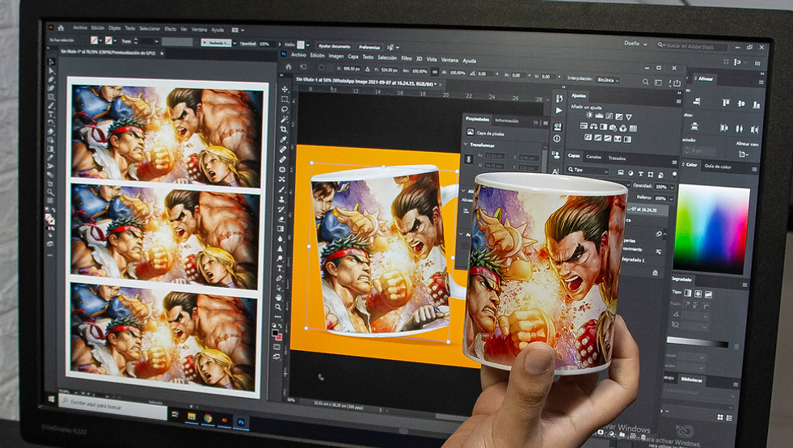This screenshot has width=793, height=448.
Task: Select Illustrator's Selection tool arrow
Action: tap(51, 61)
